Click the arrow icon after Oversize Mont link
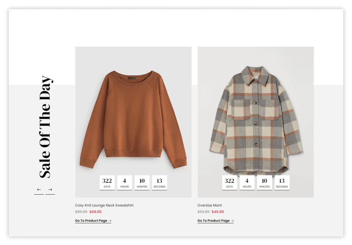The width and height of the screenshot is (352, 245). (232, 221)
